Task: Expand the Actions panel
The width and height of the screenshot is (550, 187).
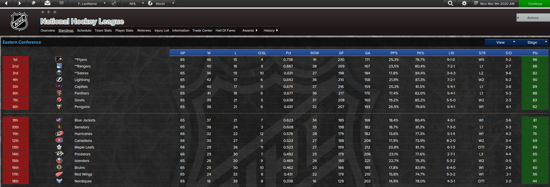Action: point(533,18)
